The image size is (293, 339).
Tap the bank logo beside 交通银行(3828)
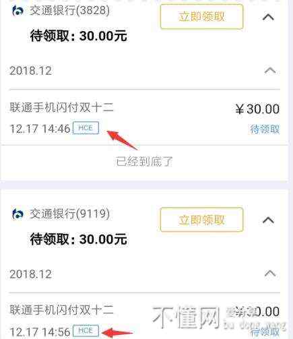18,11
